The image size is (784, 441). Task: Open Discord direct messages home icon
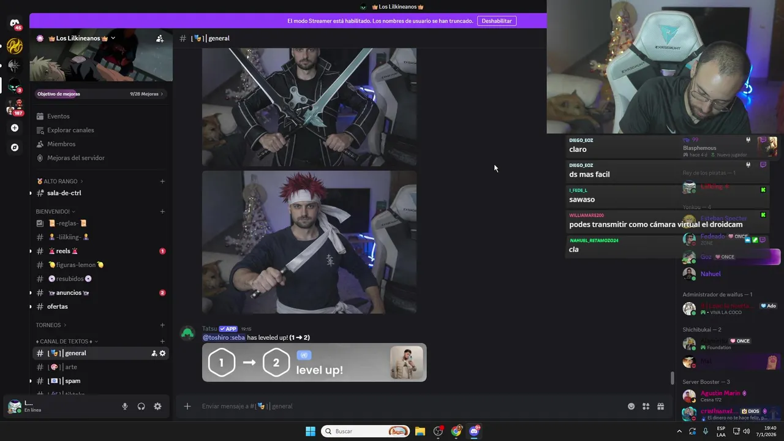[x=15, y=24]
